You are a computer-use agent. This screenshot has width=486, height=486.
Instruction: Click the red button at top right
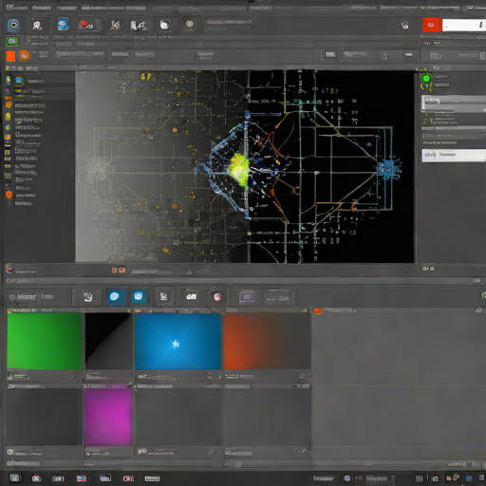pos(432,25)
